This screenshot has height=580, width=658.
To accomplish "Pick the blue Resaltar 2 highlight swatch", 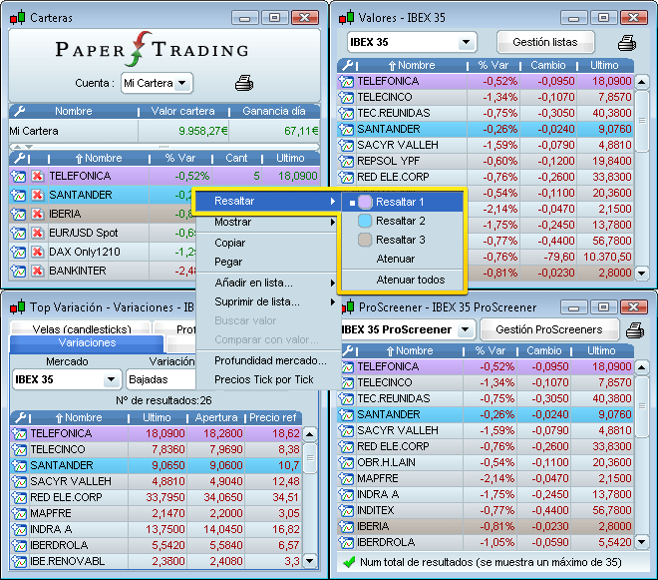I will pos(365,221).
